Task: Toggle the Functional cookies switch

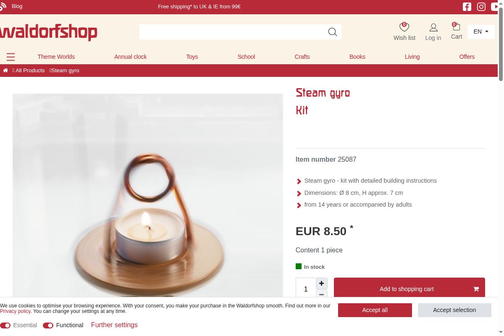Action: point(48,325)
